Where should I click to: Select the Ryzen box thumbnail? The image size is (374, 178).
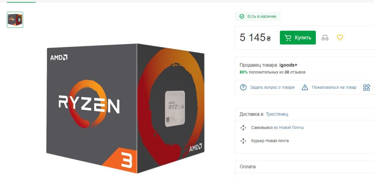[15, 20]
